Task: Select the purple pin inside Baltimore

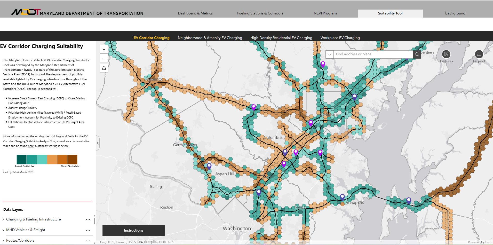Action: pyautogui.click(x=311, y=123)
